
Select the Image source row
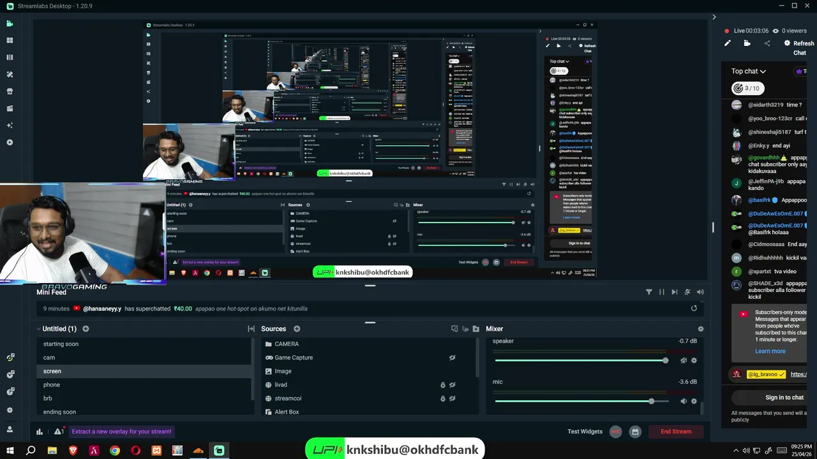370,371
